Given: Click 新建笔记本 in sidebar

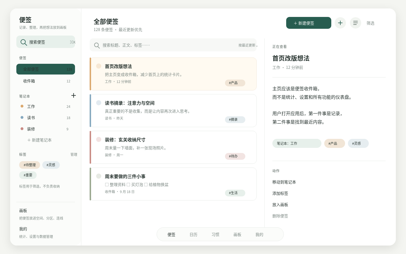Looking at the screenshot, I should 39,140.
